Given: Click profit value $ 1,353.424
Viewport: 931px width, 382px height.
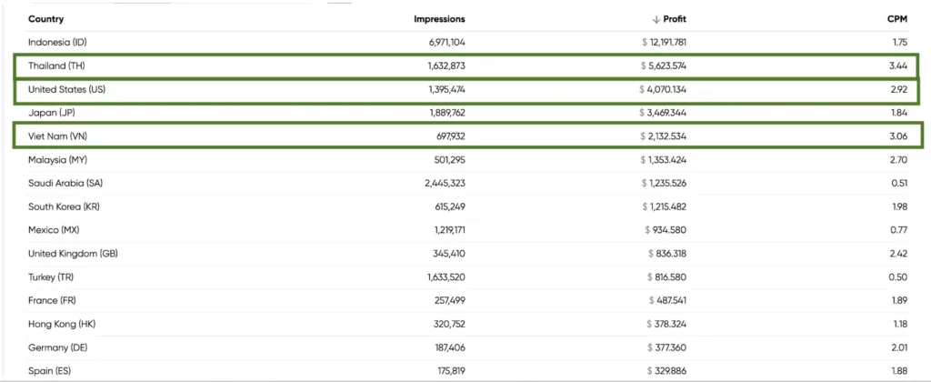Looking at the screenshot, I should click(664, 160).
